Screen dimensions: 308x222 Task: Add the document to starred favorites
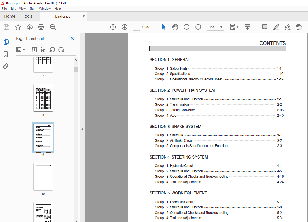pos(18,27)
